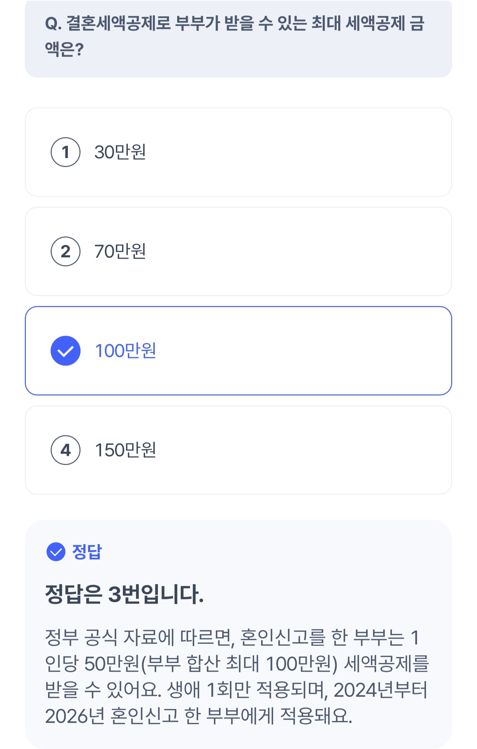Tap the selected 100만원 answer text
This screenshot has width=477, height=749.
tap(125, 351)
